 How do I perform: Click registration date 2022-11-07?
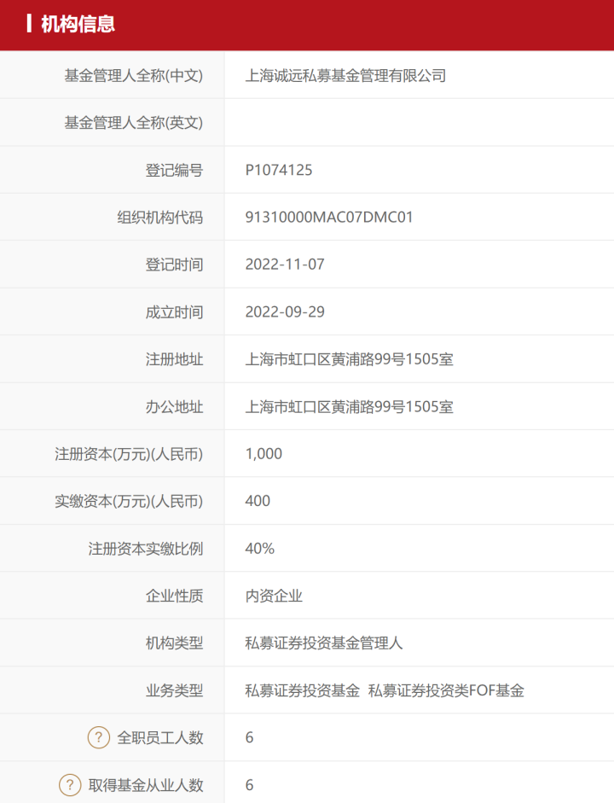(285, 265)
